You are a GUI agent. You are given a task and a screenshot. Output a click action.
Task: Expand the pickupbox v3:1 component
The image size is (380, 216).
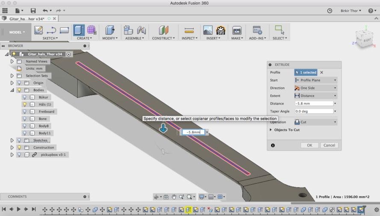click(12, 155)
